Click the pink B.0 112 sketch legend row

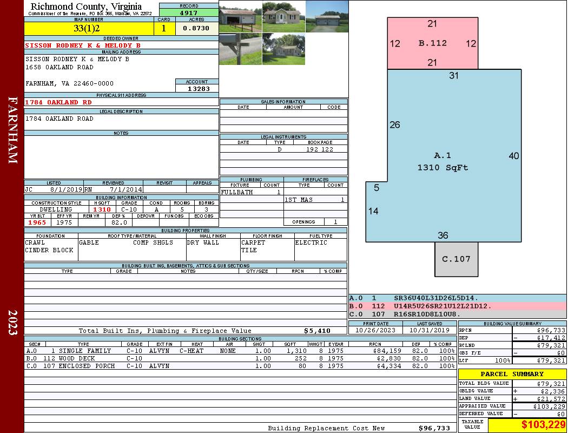458,306
